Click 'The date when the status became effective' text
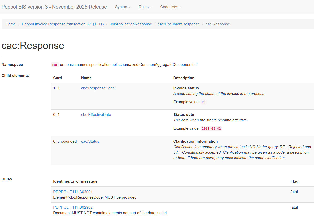The image size is (314, 216). click(211, 120)
